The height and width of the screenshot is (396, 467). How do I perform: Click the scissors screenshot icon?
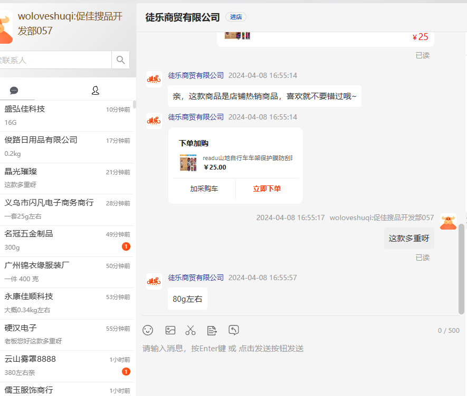point(190,330)
